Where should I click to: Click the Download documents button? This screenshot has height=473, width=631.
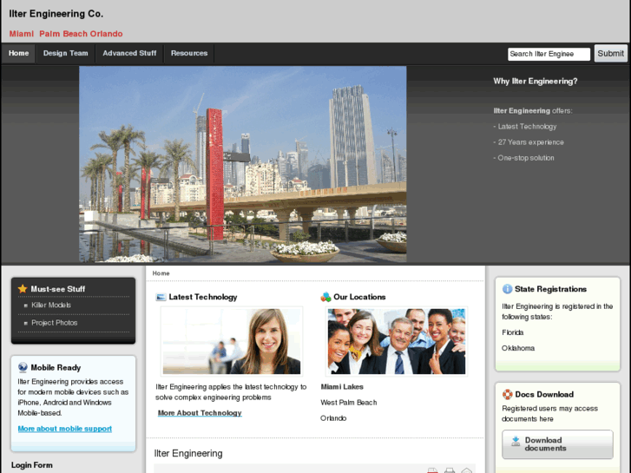coord(557,444)
